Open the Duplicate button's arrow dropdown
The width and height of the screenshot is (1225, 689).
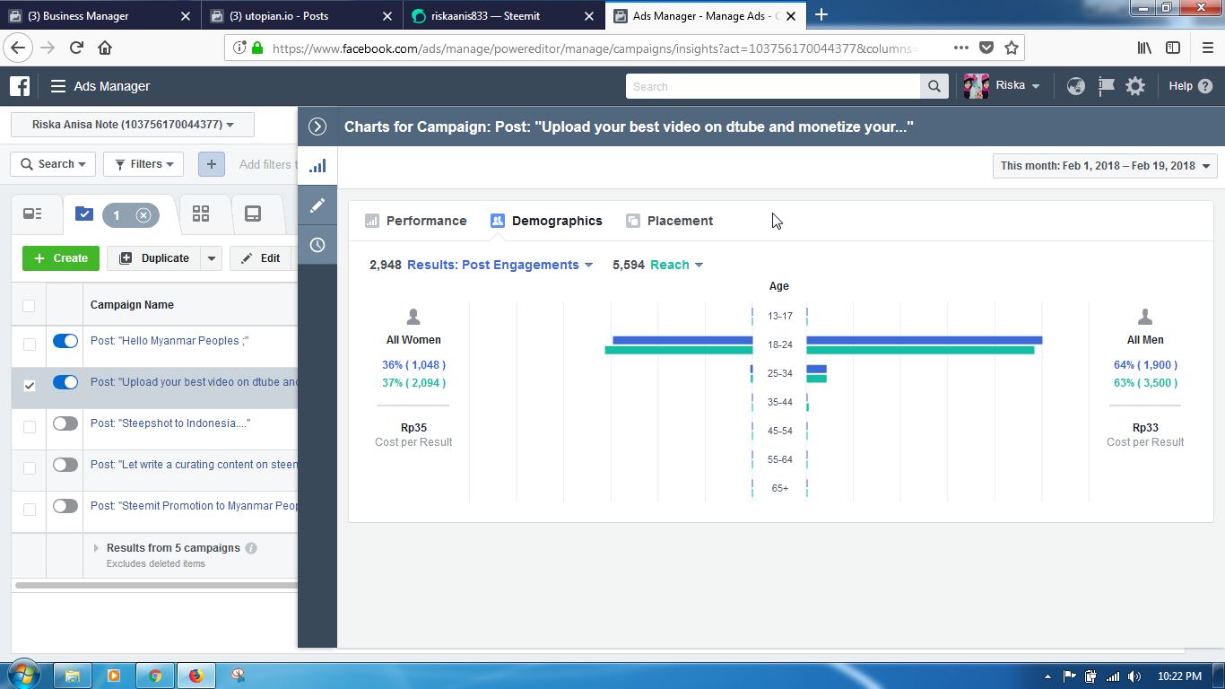tap(212, 258)
